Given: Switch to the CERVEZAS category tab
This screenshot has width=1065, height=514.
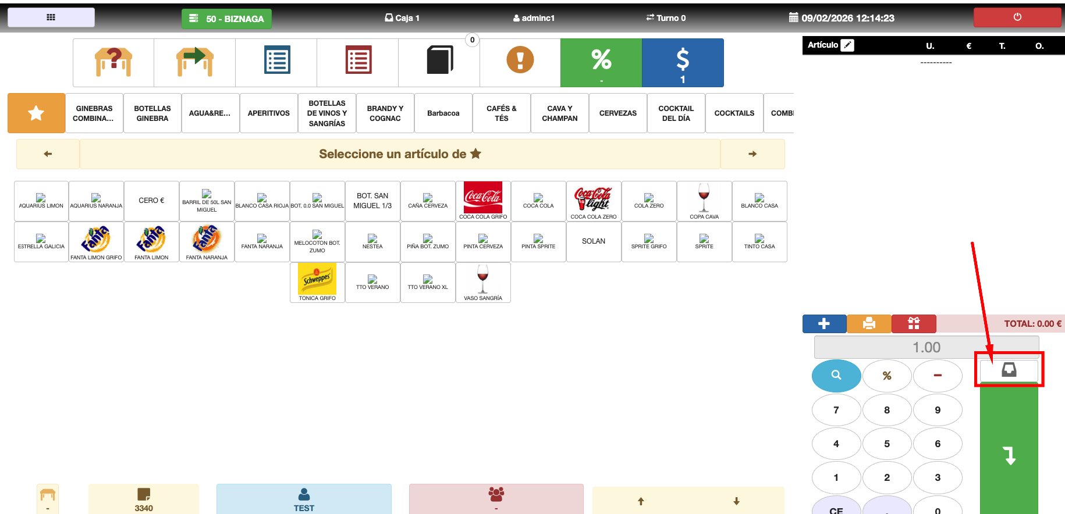Looking at the screenshot, I should coord(617,113).
